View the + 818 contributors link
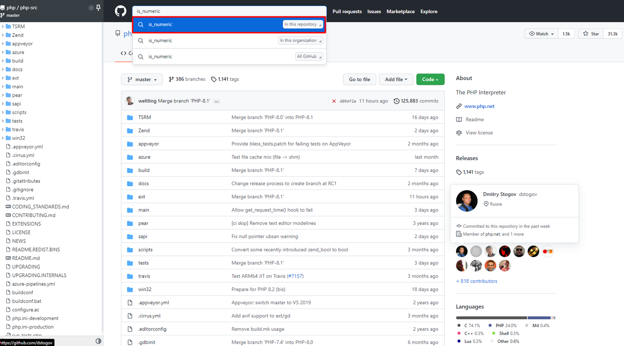The width and height of the screenshot is (624, 346). [x=477, y=281]
